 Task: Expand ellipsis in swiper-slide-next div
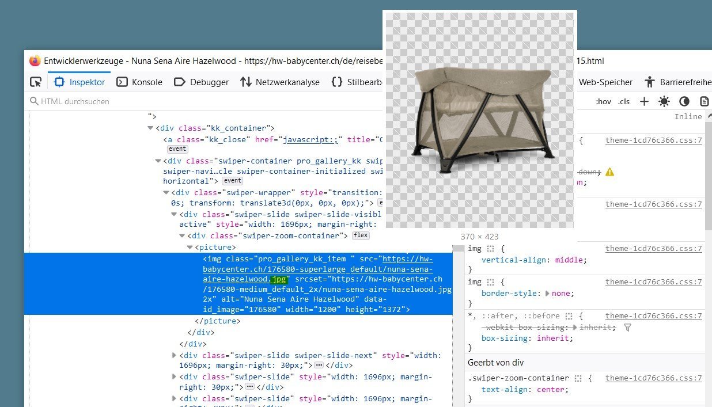click(x=319, y=366)
